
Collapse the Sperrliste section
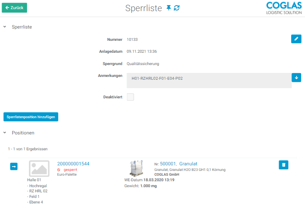coord(5,27)
